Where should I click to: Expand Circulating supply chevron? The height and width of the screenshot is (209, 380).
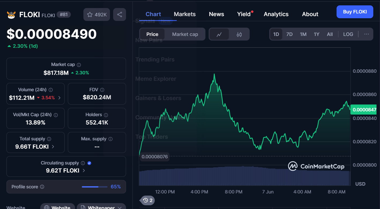point(84,171)
